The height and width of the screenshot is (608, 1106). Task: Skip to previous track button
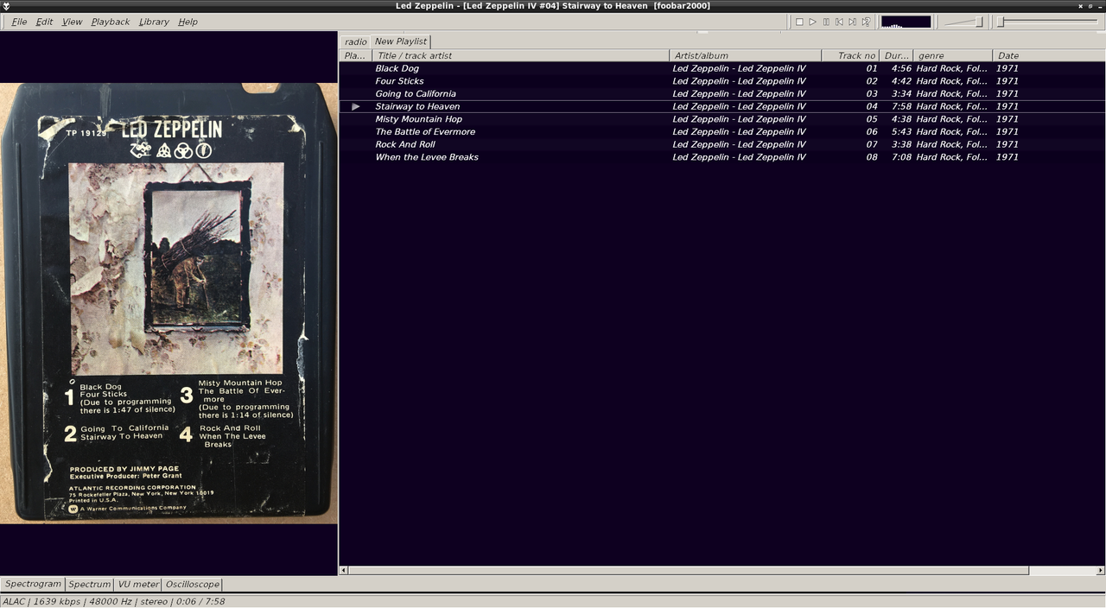click(839, 22)
